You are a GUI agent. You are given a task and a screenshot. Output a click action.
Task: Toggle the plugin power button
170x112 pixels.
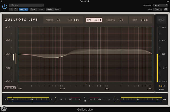5,7
